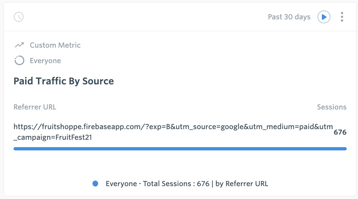Image resolution: width=358 pixels, height=199 pixels.
Task: Click the 676 sessions value
Action: point(340,132)
